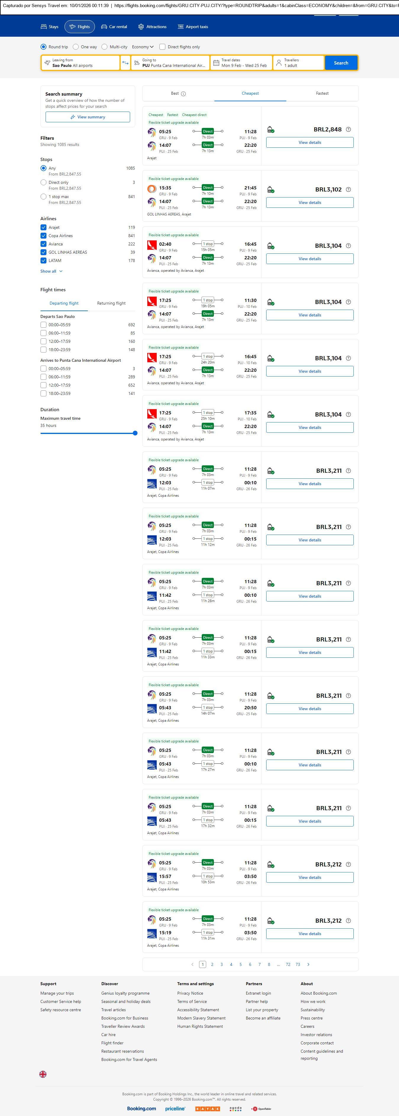399x1116 pixels.
Task: Click the help icon next to BRL3,212 last result
Action: (x=348, y=921)
